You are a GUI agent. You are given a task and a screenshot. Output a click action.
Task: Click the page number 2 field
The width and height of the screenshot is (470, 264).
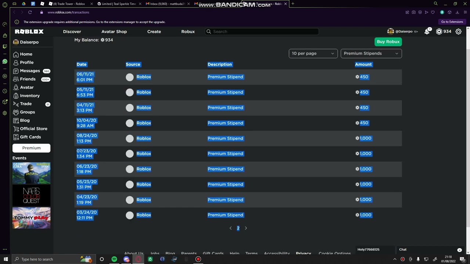point(238,228)
